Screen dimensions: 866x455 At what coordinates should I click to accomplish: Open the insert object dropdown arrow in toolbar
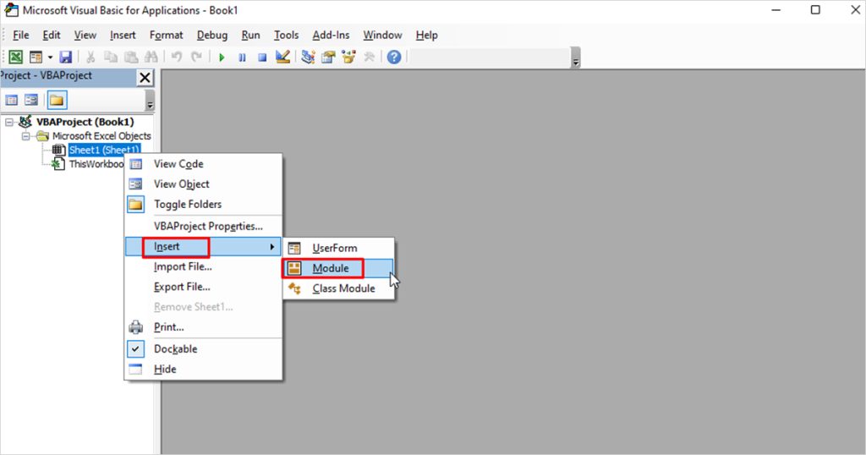50,57
